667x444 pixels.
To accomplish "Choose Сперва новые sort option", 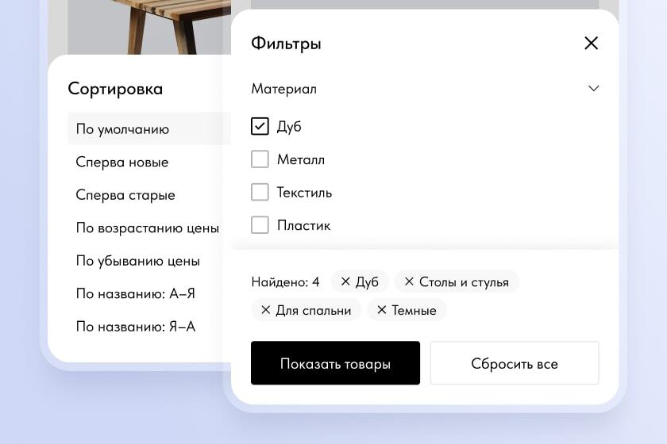I will click(x=122, y=162).
